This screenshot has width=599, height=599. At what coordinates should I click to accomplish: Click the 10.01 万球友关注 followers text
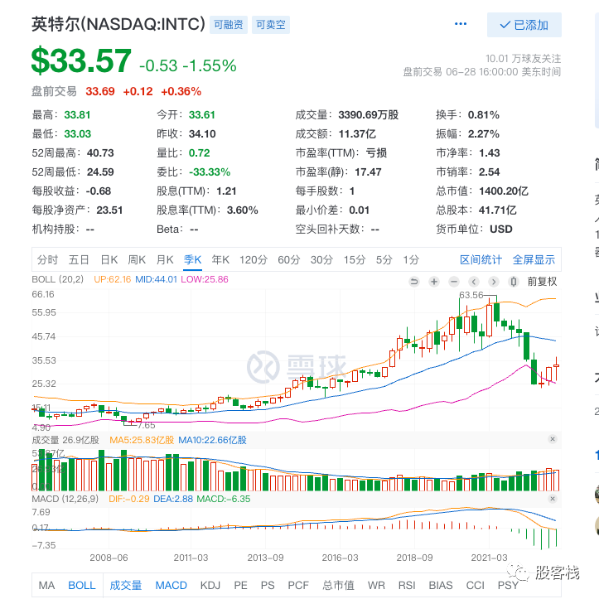pos(523,59)
